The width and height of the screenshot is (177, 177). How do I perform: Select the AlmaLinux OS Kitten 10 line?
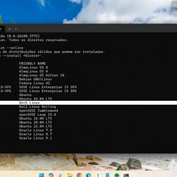pos(41,75)
